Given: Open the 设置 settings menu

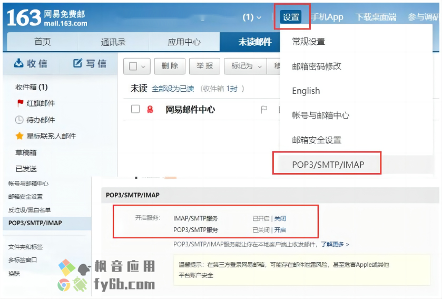Looking at the screenshot, I should [291, 17].
